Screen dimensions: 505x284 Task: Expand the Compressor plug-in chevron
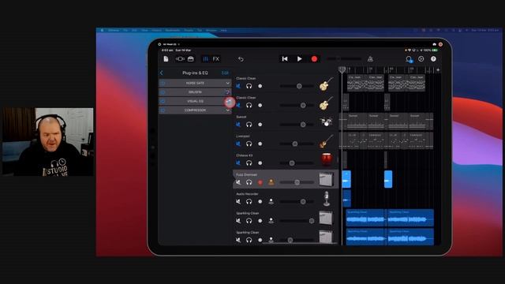point(228,110)
